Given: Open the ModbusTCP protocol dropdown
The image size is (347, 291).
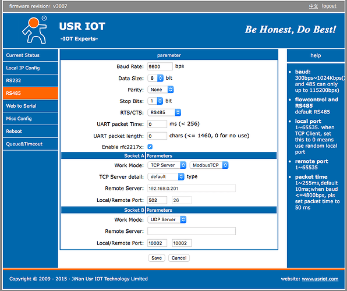Looking at the screenshot, I should (x=209, y=165).
